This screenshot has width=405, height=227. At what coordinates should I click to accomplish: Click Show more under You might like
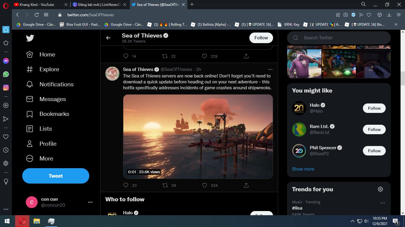click(303, 169)
